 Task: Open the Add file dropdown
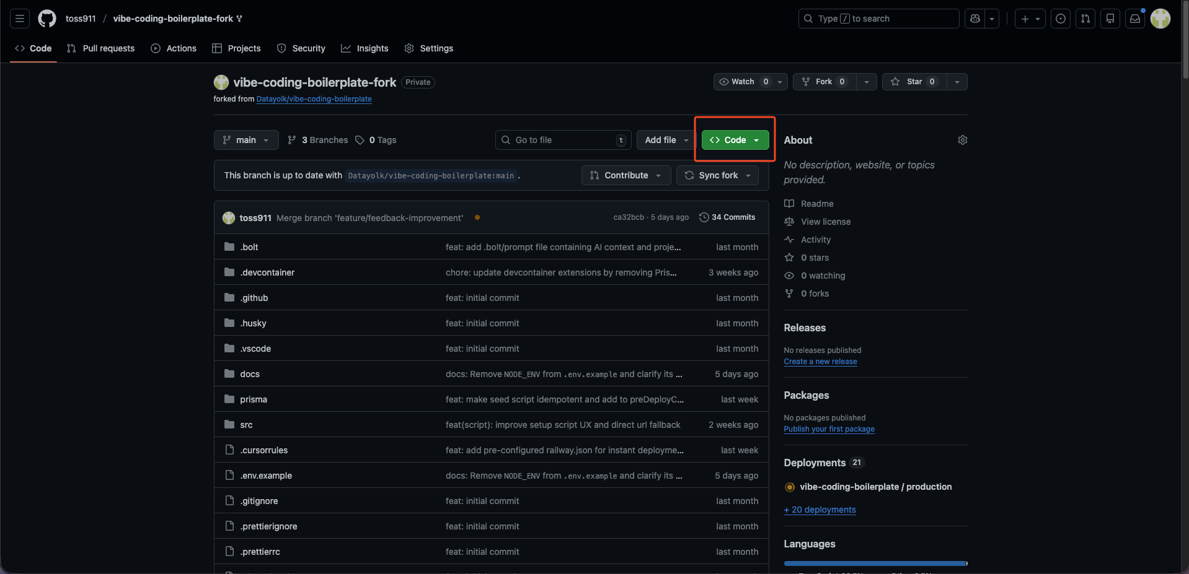[666, 140]
